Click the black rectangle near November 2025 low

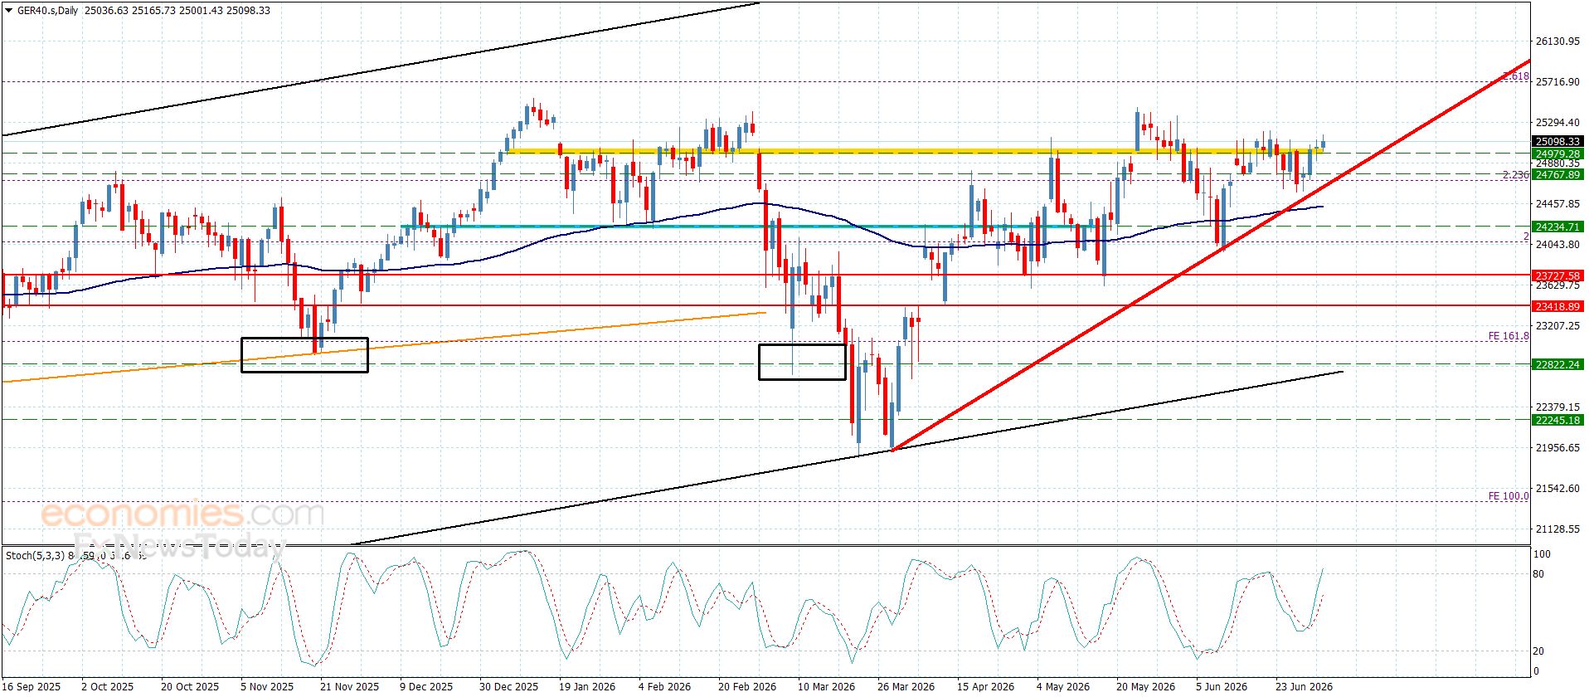[304, 355]
